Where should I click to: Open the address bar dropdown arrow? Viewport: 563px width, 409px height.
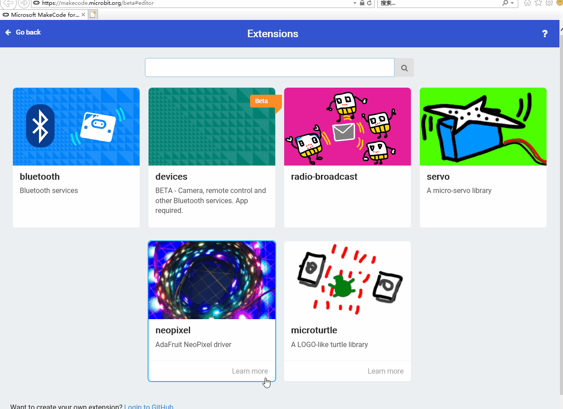[355, 4]
